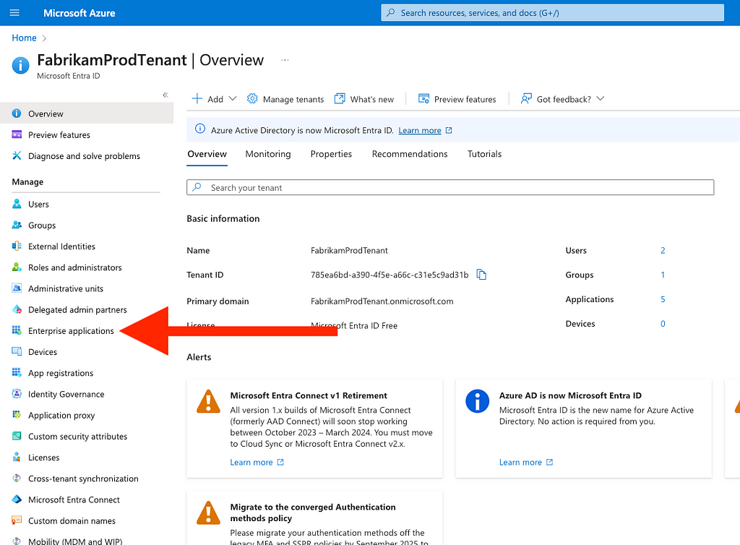Click the breadcrumb chevron after Home
This screenshot has width=740, height=545.
point(44,38)
